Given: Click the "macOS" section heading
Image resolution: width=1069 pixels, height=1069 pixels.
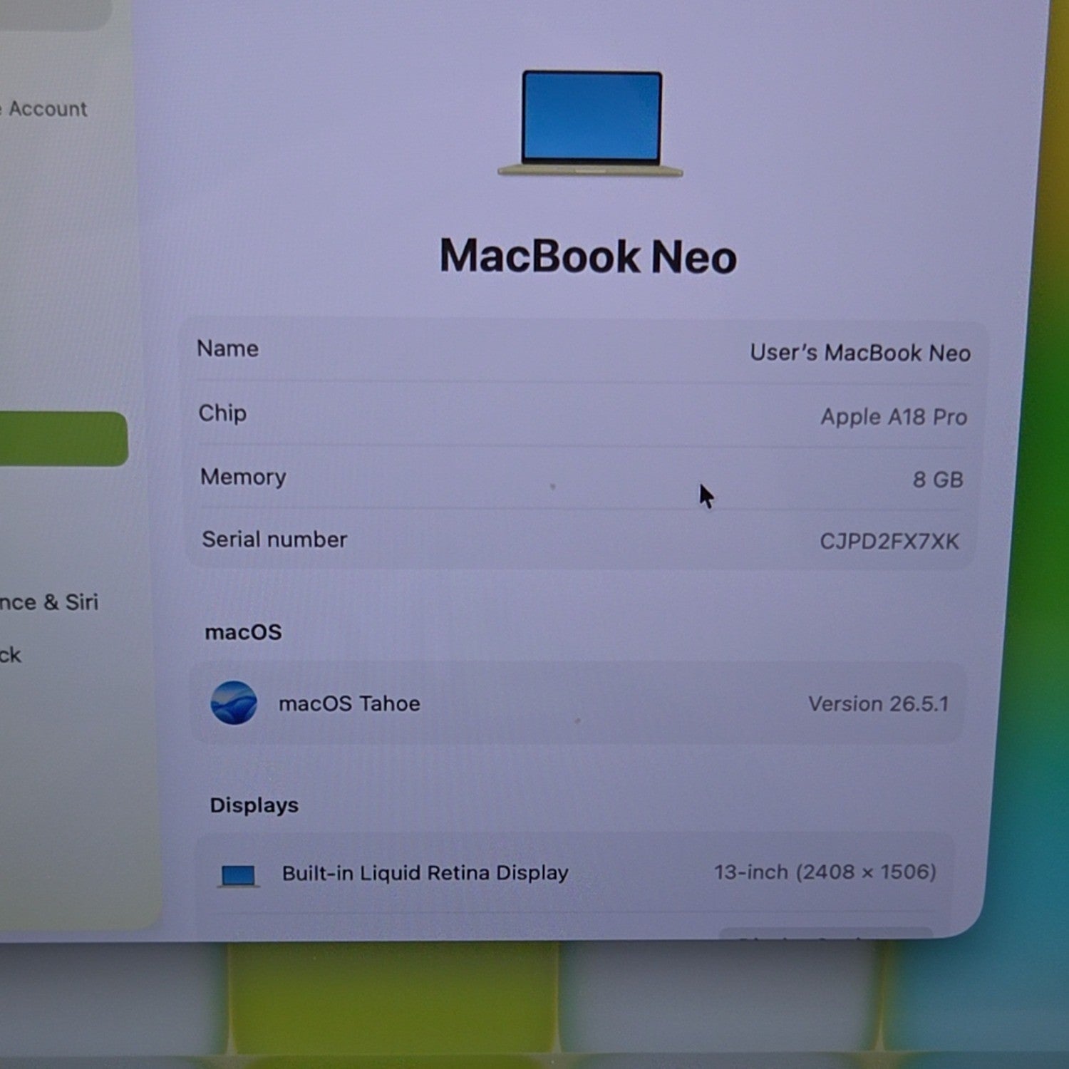Looking at the screenshot, I should tap(243, 632).
